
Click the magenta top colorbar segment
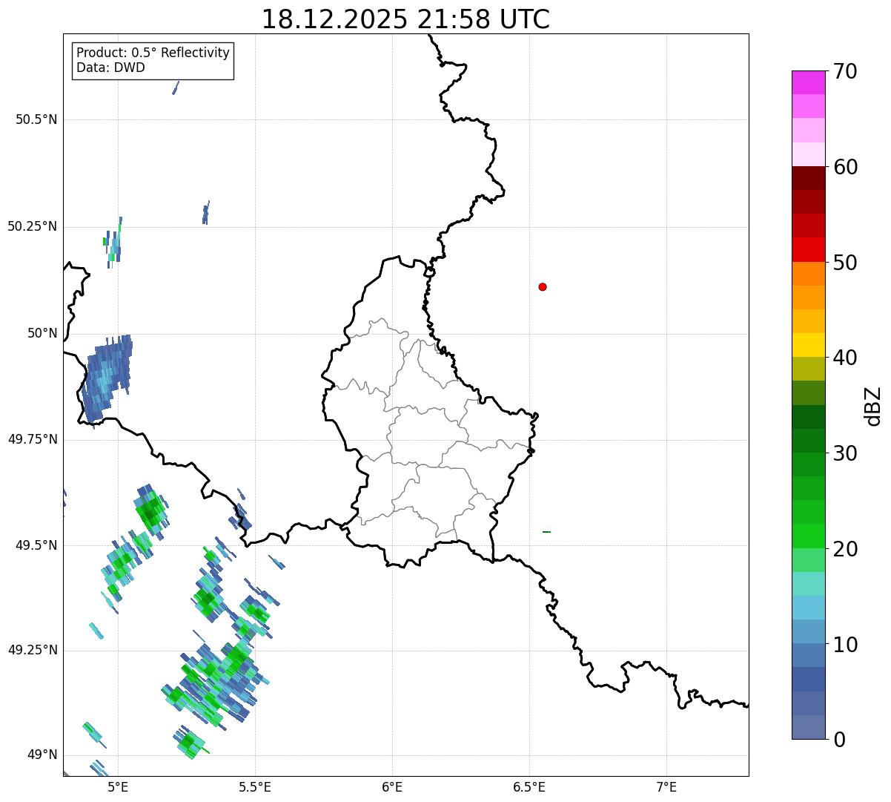(808, 82)
